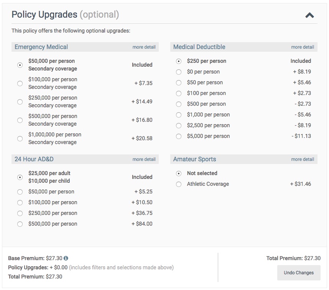Viewport: 329px width, 290px height.
Task: Select $250,000 per person Emergency Medical
Action: [20, 102]
